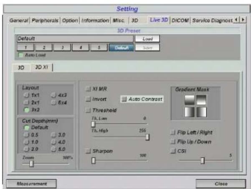This screenshot has width=251, height=189.
Task: Switch to the 3D XI sub-tab
Action: [41, 67]
